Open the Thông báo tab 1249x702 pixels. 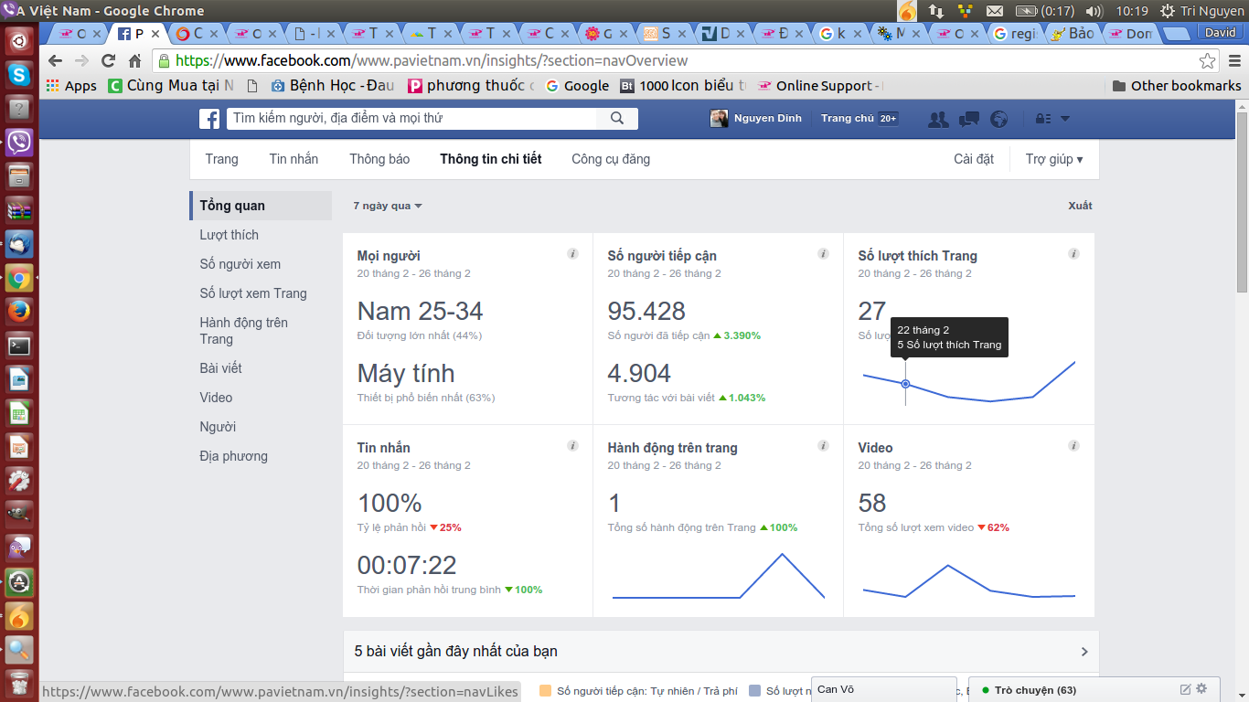pos(379,159)
